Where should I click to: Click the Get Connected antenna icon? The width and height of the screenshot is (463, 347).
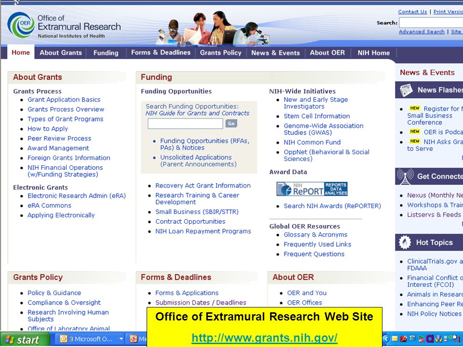pos(405,176)
